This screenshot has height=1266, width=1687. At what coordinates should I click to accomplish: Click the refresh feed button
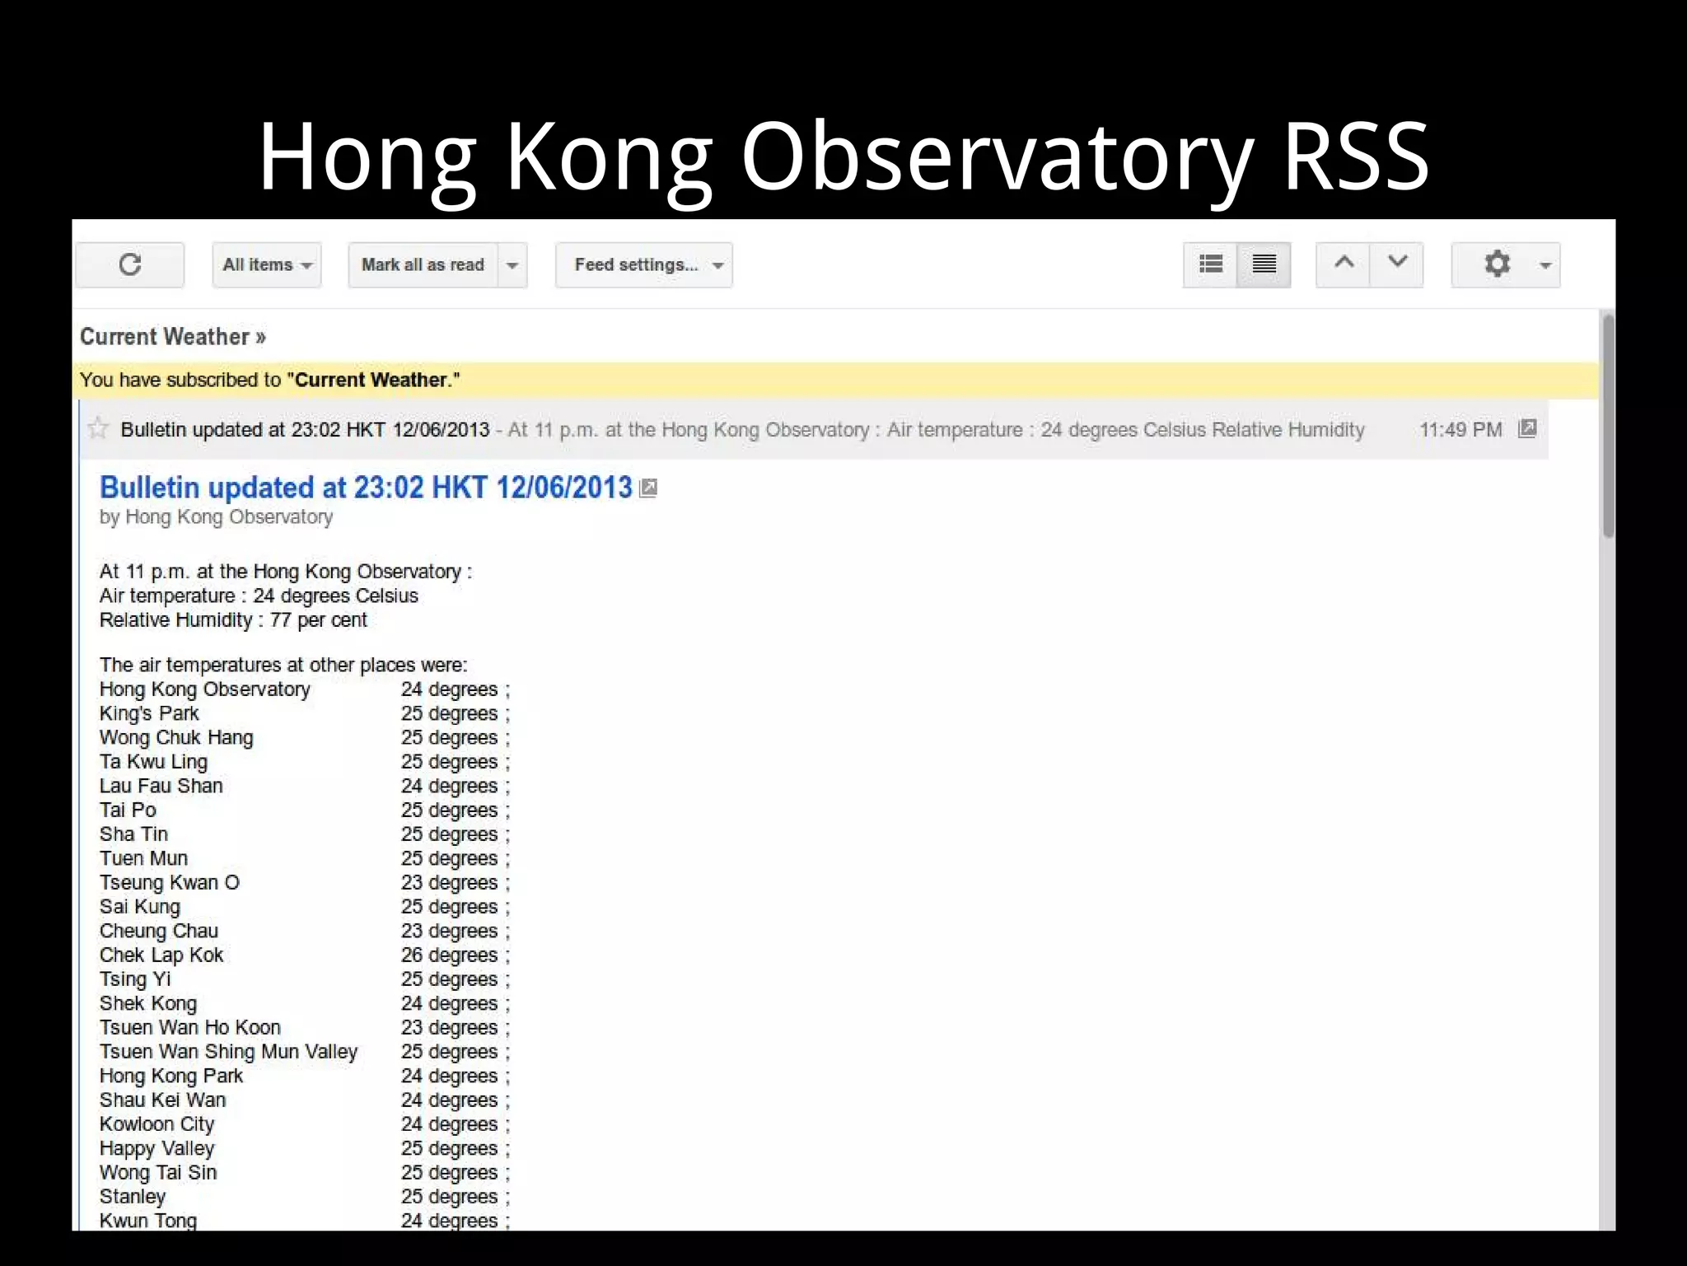tap(130, 264)
